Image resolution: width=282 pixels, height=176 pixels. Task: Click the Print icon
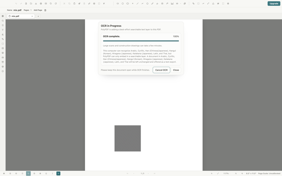coord(41,4)
